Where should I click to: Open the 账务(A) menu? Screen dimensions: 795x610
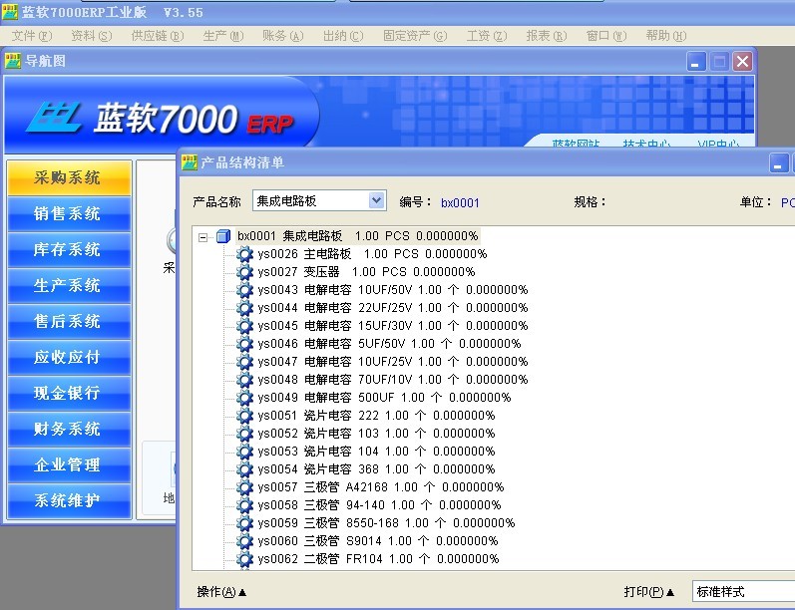[283, 36]
